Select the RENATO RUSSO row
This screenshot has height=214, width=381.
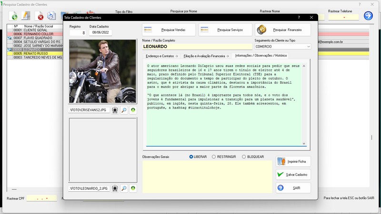(35, 53)
